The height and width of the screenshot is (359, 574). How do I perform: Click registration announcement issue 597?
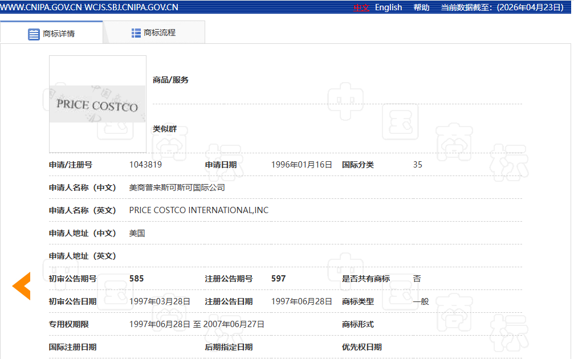pyautogui.click(x=278, y=279)
